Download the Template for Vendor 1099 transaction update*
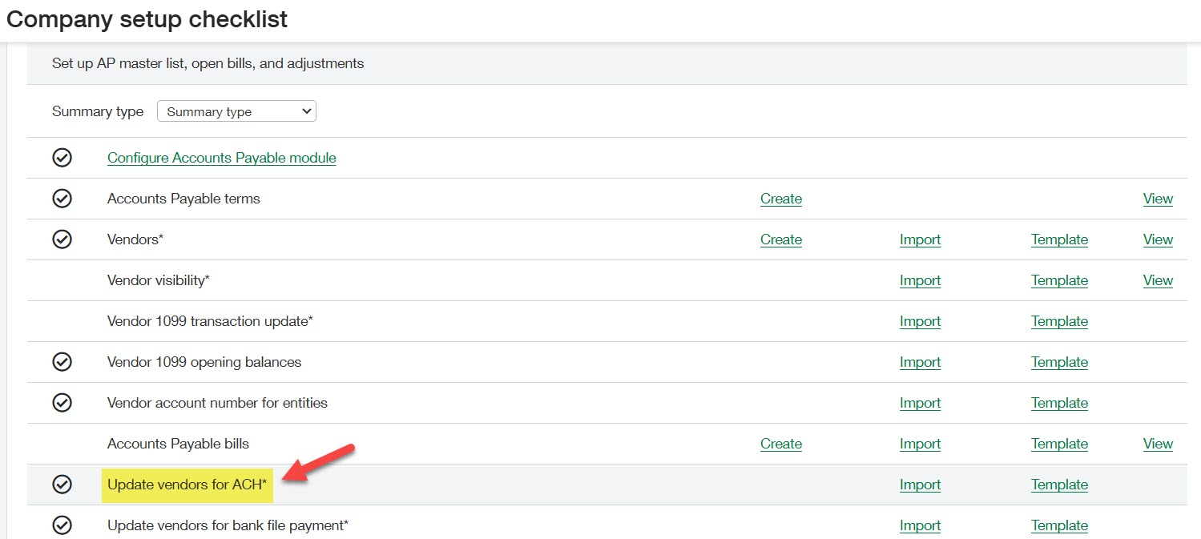The width and height of the screenshot is (1201, 539). 1059,321
